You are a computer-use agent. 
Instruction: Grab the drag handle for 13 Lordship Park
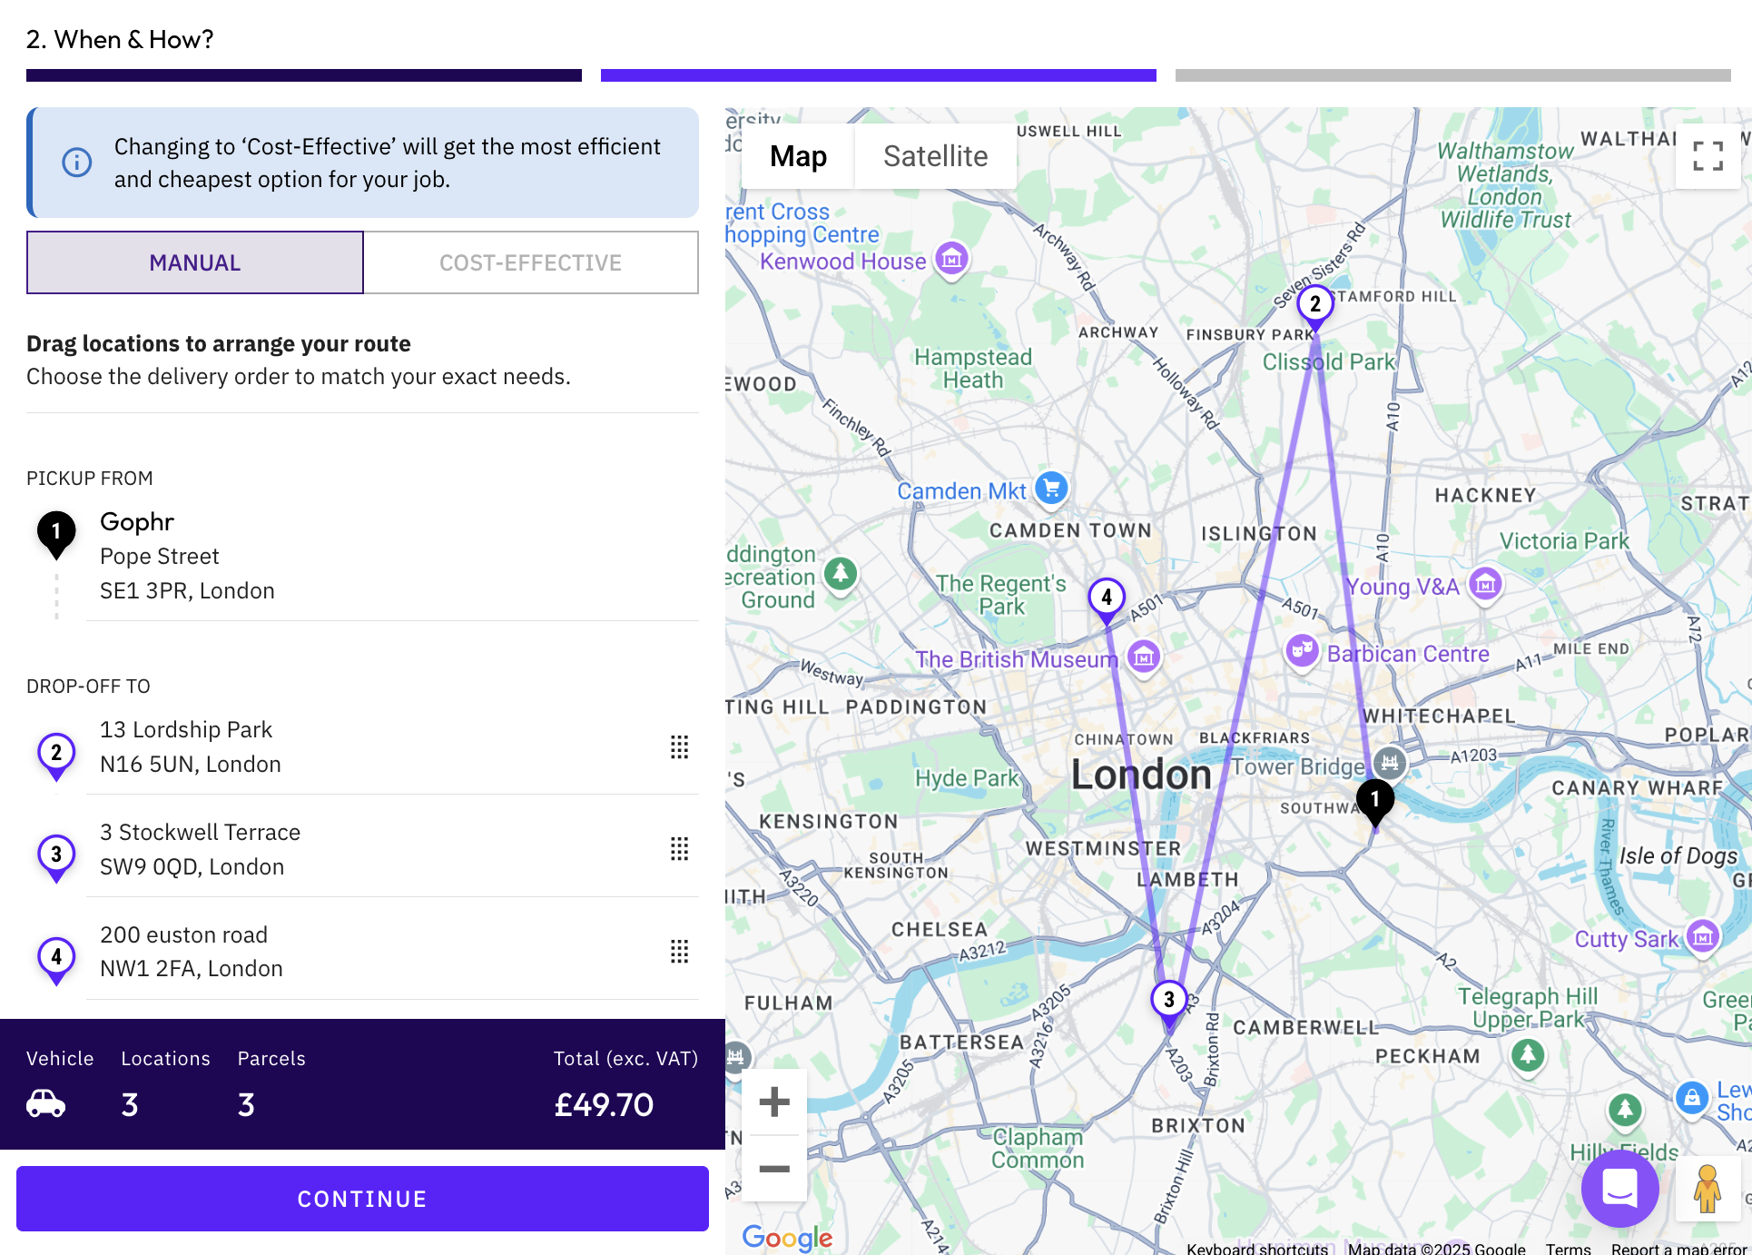[x=679, y=746]
